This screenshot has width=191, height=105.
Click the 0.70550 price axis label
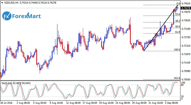(x=186, y=80)
